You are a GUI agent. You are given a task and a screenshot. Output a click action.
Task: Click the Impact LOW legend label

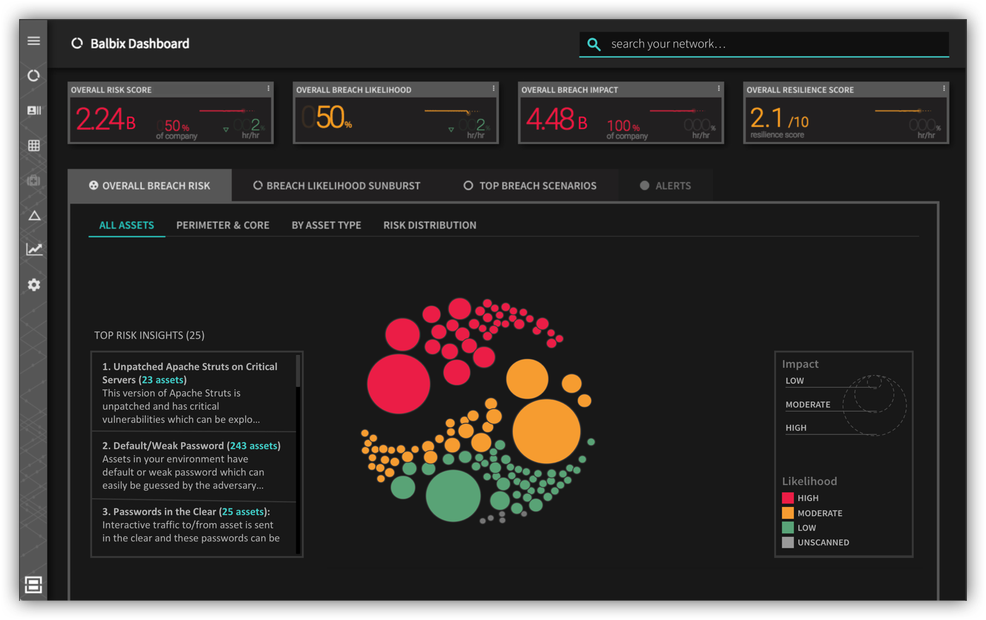click(795, 380)
